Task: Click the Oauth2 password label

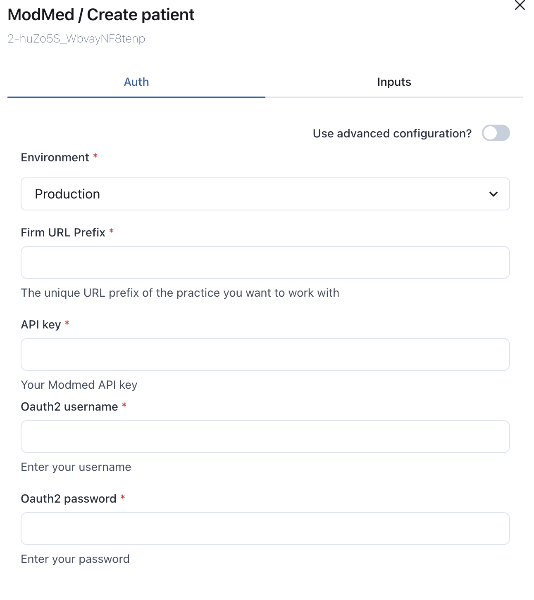Action: pos(69,498)
